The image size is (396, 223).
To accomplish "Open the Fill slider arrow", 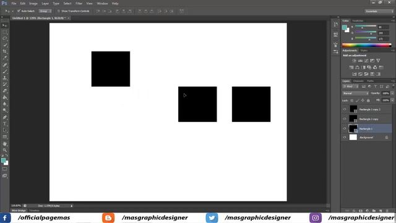I will 392,100.
